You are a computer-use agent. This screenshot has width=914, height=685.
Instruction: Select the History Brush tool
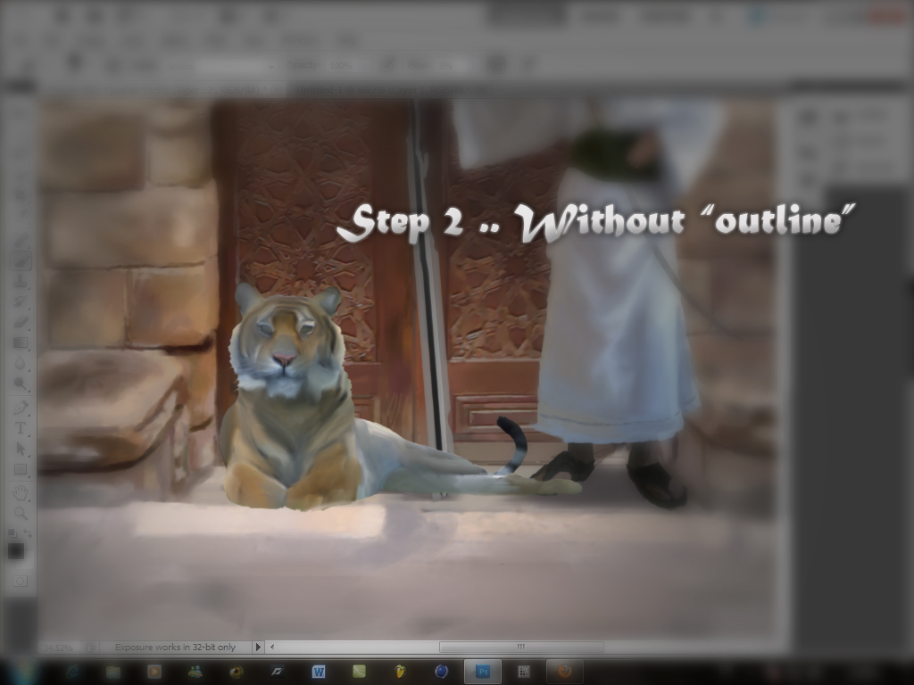[21, 301]
